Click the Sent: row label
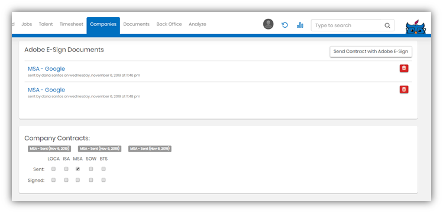The height and width of the screenshot is (213, 443). 38,169
